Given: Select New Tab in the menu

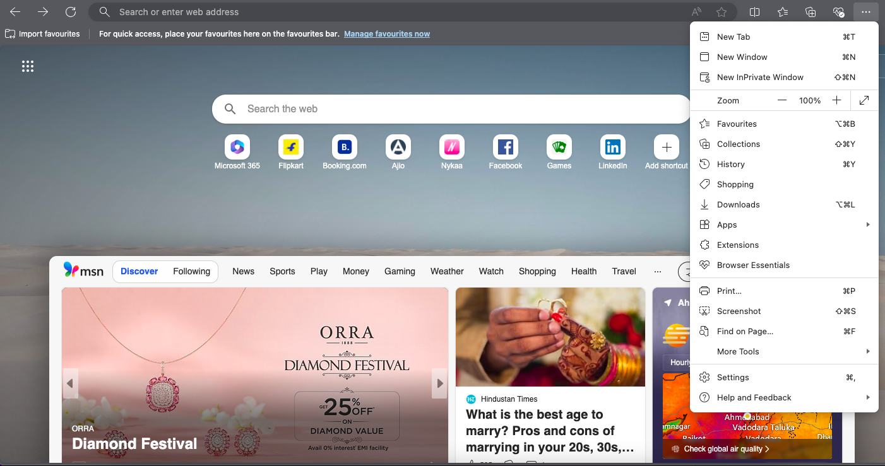Looking at the screenshot, I should pyautogui.click(x=784, y=37).
